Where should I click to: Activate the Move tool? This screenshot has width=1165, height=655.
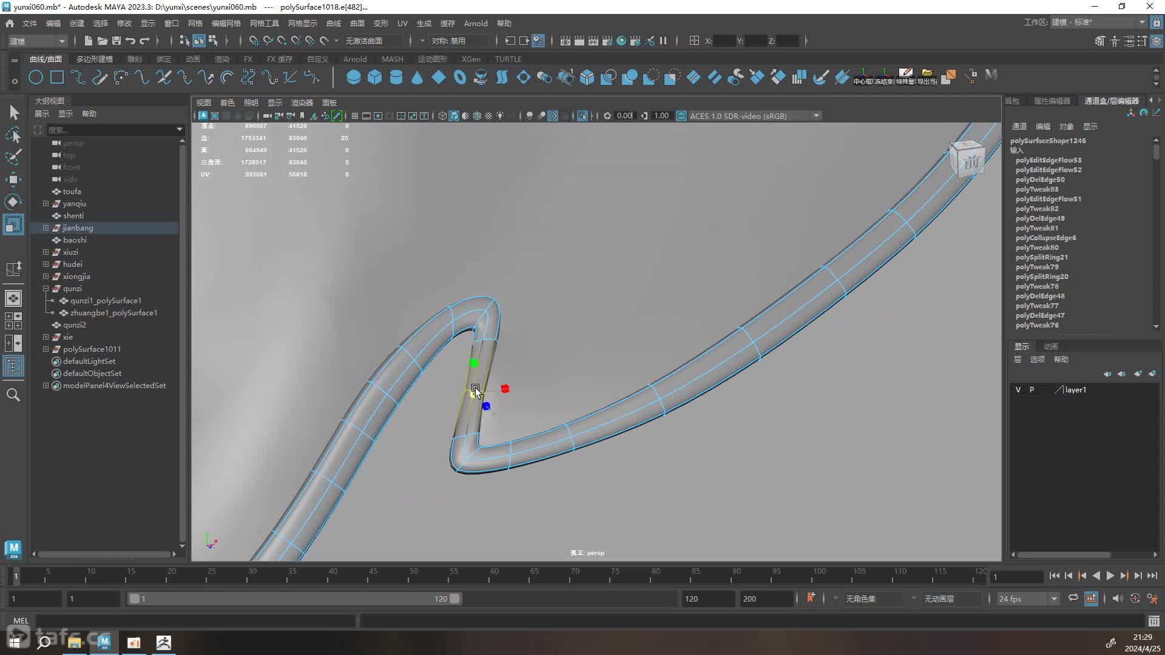coord(13,179)
